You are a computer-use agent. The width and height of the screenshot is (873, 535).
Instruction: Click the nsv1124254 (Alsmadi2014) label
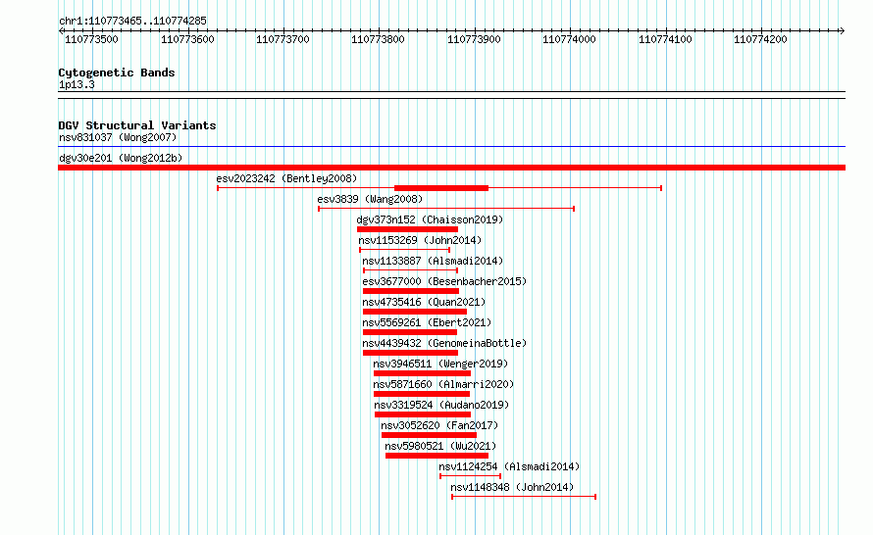pos(509,466)
